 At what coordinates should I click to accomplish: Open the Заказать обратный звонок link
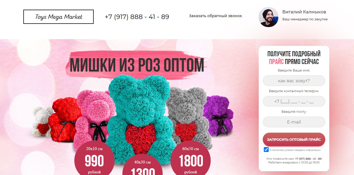(x=216, y=16)
